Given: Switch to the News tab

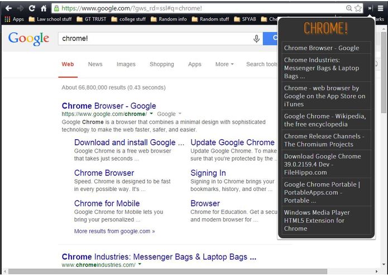Looking at the screenshot, I should click(95, 65).
